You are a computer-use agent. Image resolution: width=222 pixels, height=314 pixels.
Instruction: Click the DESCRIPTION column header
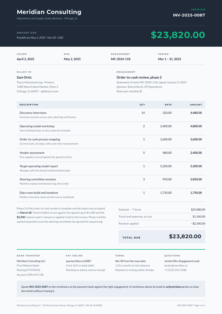[x=29, y=105]
